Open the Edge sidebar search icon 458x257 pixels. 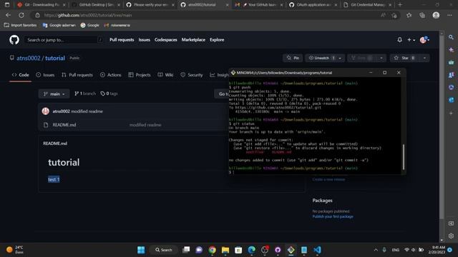coord(451,37)
